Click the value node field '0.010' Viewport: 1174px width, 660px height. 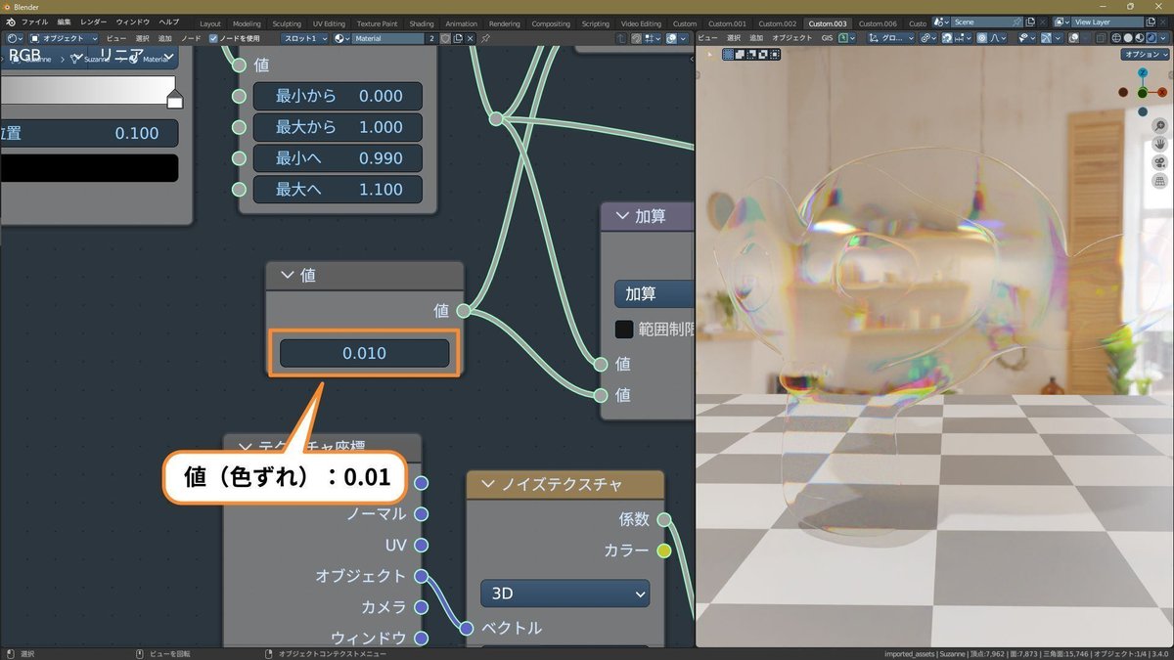coord(364,353)
